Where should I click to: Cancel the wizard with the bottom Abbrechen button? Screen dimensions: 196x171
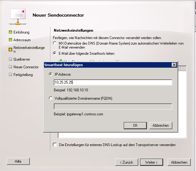(x=179, y=162)
